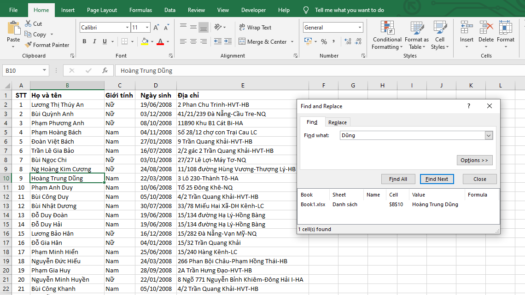Click the Options button in Find dialog
525x295 pixels.
click(475, 160)
